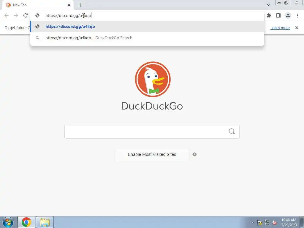The height and width of the screenshot is (228, 304).
Task: Minimize the Chrome window
Action: point(279,2)
